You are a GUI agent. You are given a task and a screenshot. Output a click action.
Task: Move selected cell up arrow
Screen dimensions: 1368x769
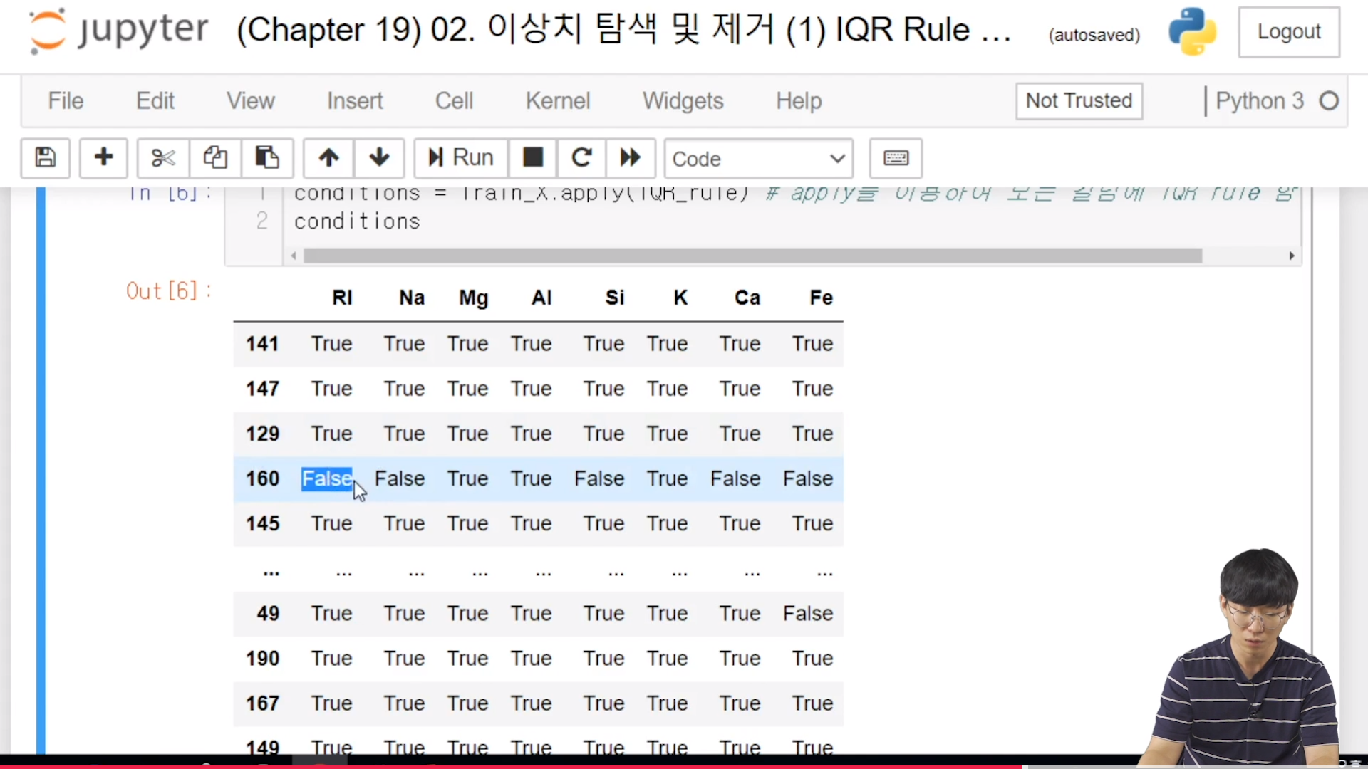pos(328,157)
